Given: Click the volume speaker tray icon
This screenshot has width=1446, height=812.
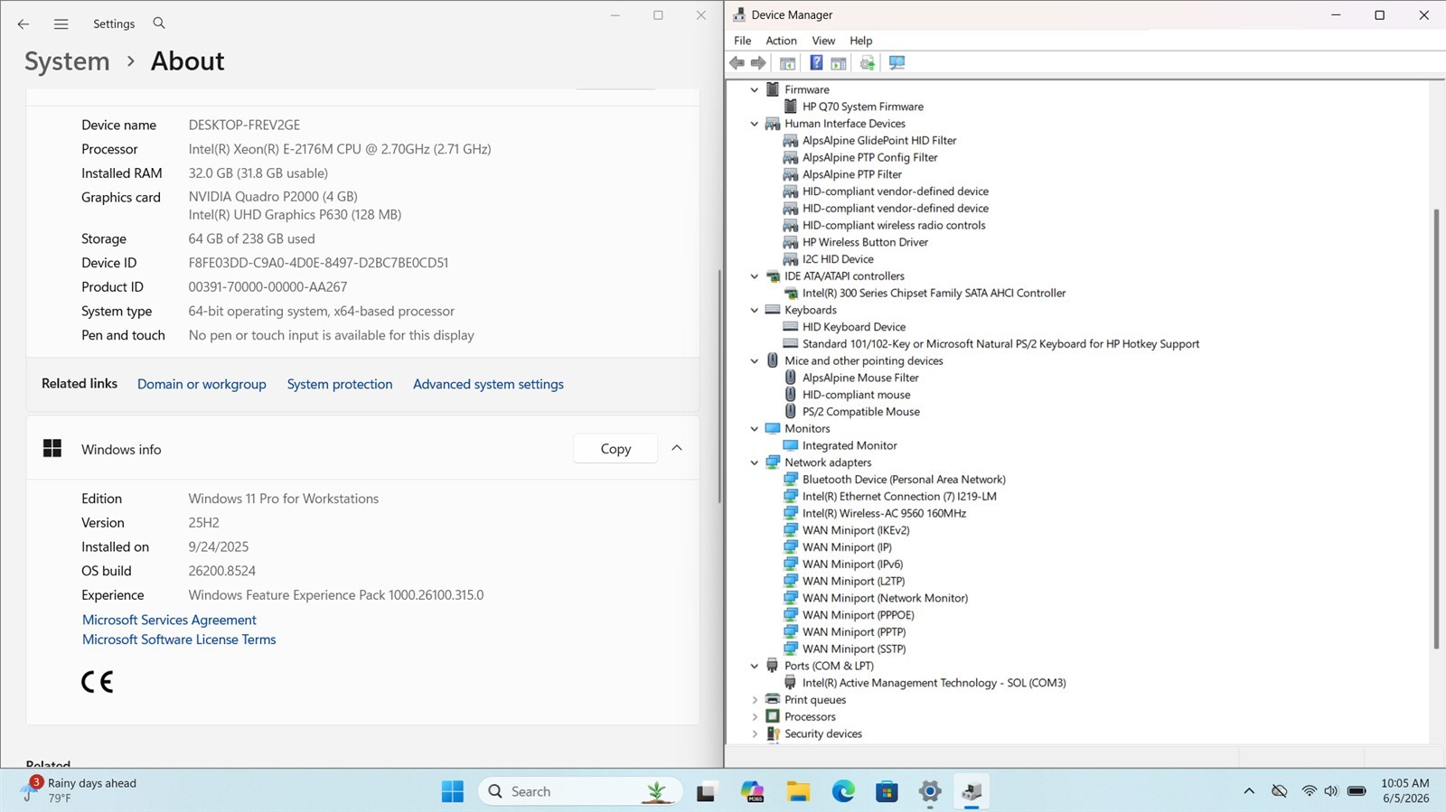Looking at the screenshot, I should pos(1331,791).
